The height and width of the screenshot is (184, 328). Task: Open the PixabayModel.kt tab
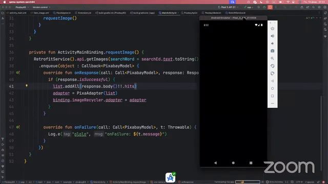tap(212, 13)
